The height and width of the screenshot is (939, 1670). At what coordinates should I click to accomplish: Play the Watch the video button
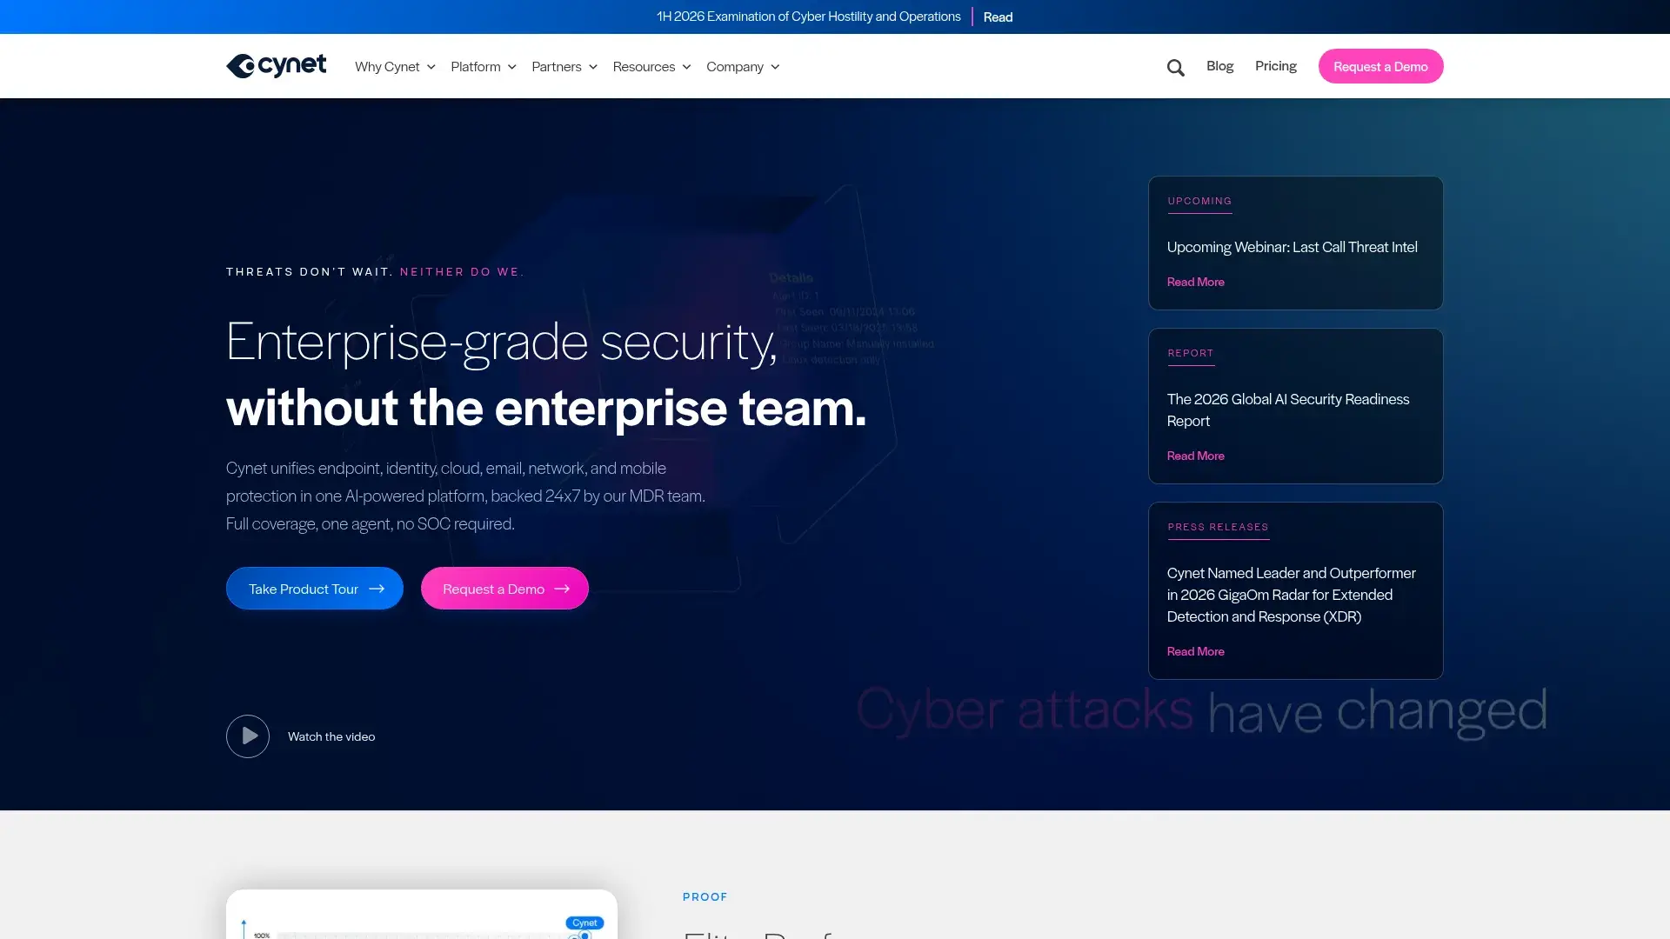pyautogui.click(x=248, y=736)
